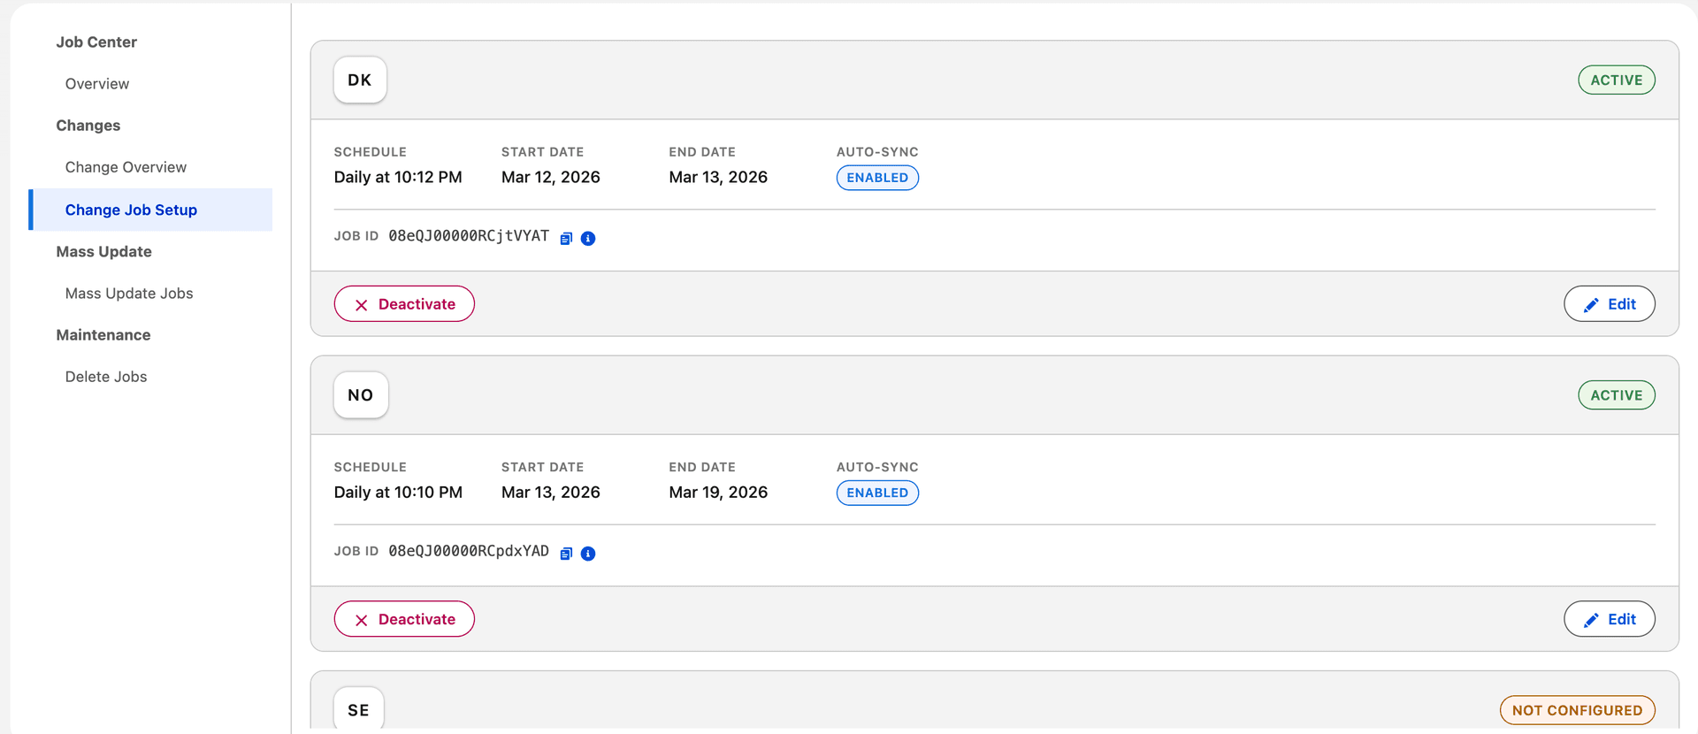This screenshot has width=1698, height=734.
Task: Copy the NO job's Job ID
Action: click(567, 553)
